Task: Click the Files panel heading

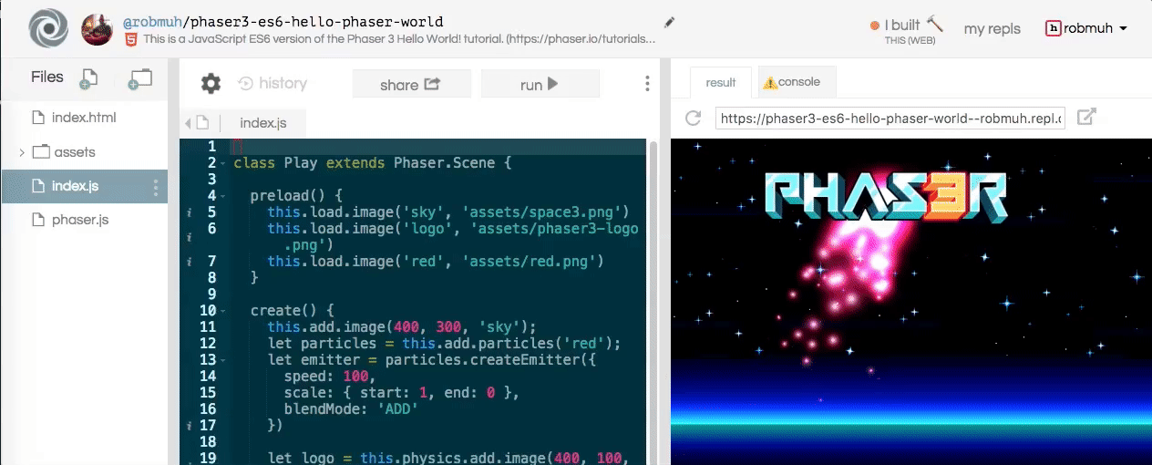Action: tap(47, 77)
